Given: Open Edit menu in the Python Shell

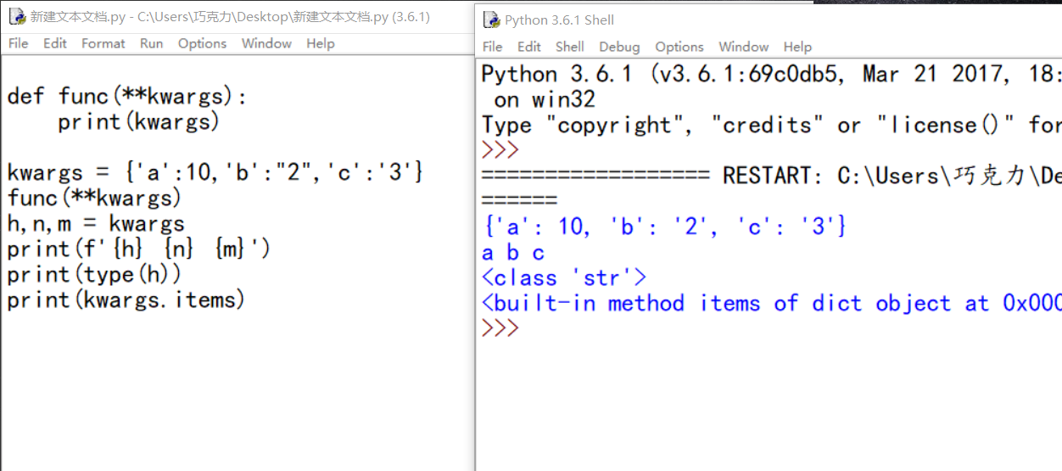Looking at the screenshot, I should tap(529, 47).
